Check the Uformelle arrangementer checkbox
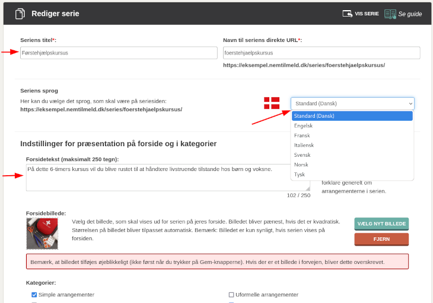This screenshot has width=433, height=303. pos(231,295)
